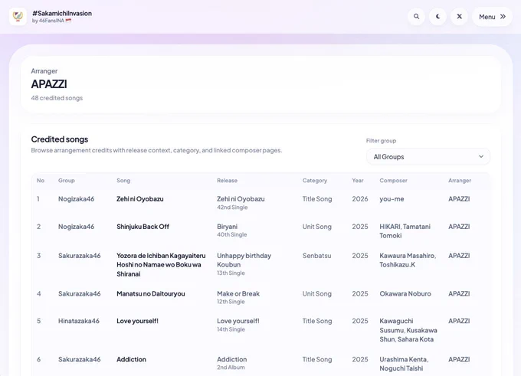Click APAZZI arranger in Manatsu no Daitouryou row

coord(459,293)
